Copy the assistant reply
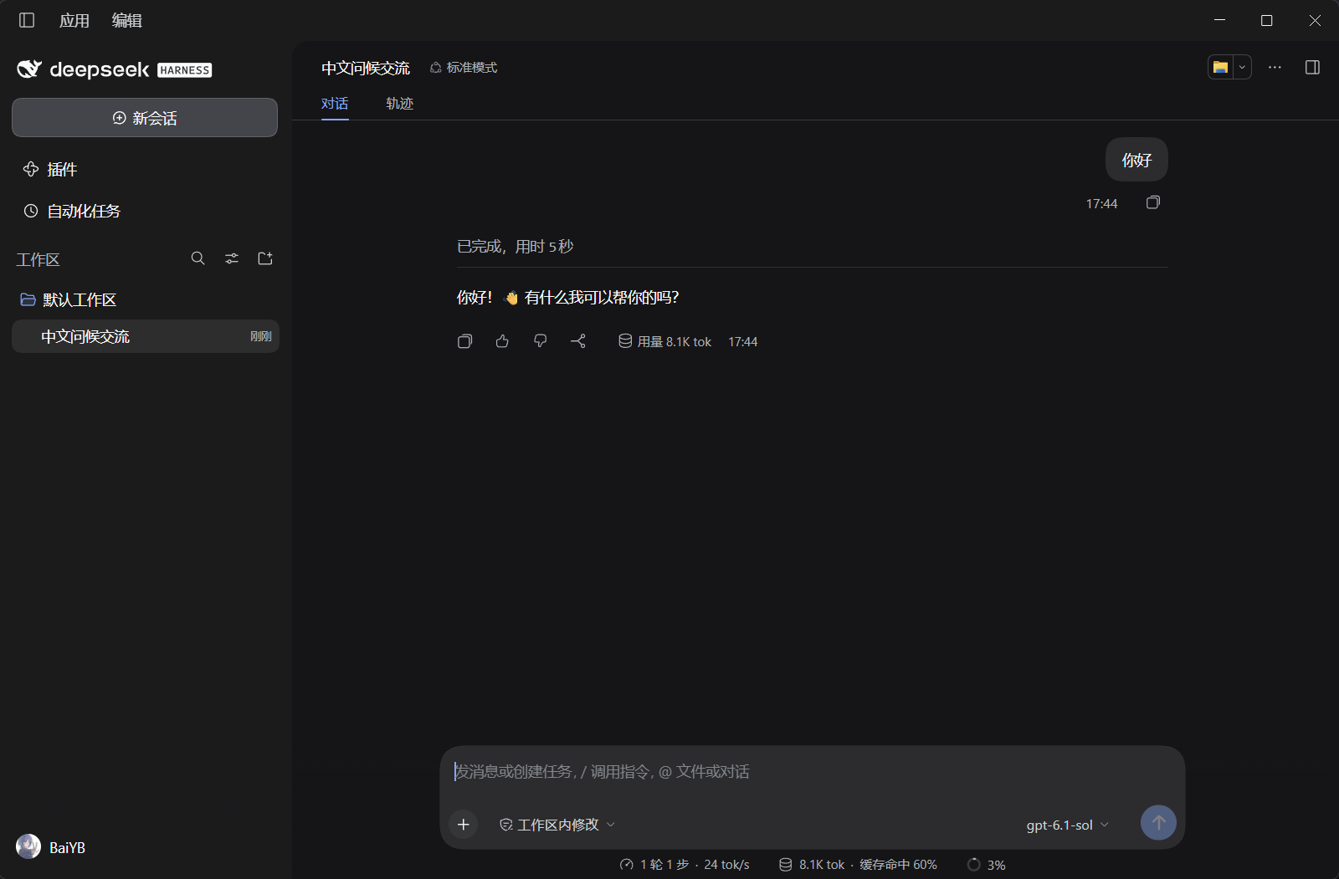This screenshot has height=879, width=1339. coord(465,341)
